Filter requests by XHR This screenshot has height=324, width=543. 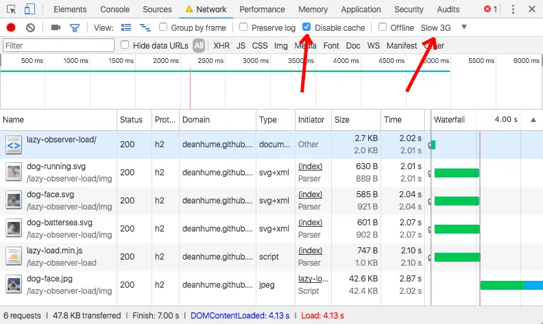(221, 46)
